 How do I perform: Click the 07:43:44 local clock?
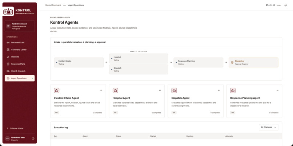pyautogui.click(x=270, y=5)
